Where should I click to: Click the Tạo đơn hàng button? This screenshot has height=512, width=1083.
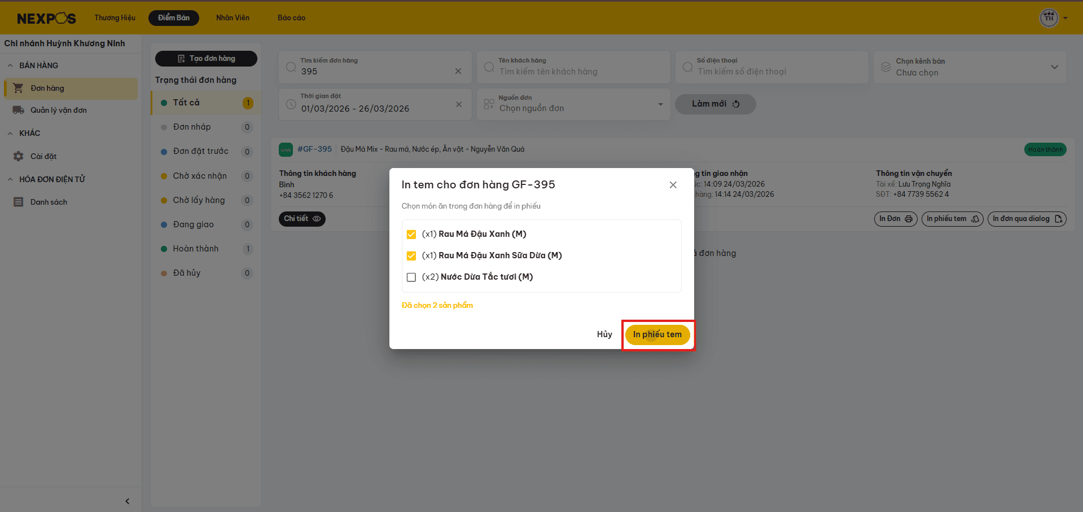pyautogui.click(x=206, y=59)
